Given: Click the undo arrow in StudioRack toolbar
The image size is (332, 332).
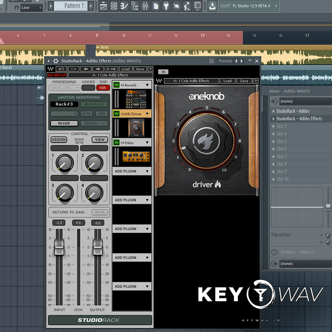Looking at the screenshot, I should (x=61, y=69).
